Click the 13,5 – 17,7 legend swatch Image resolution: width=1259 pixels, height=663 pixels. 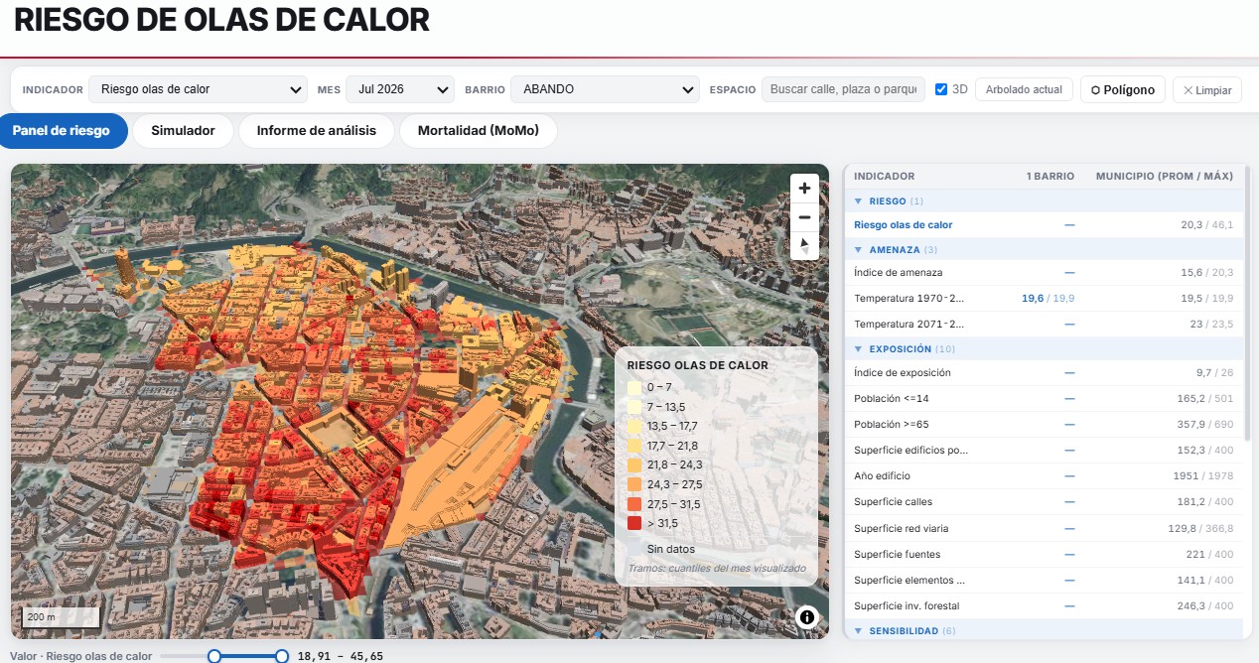pos(633,426)
